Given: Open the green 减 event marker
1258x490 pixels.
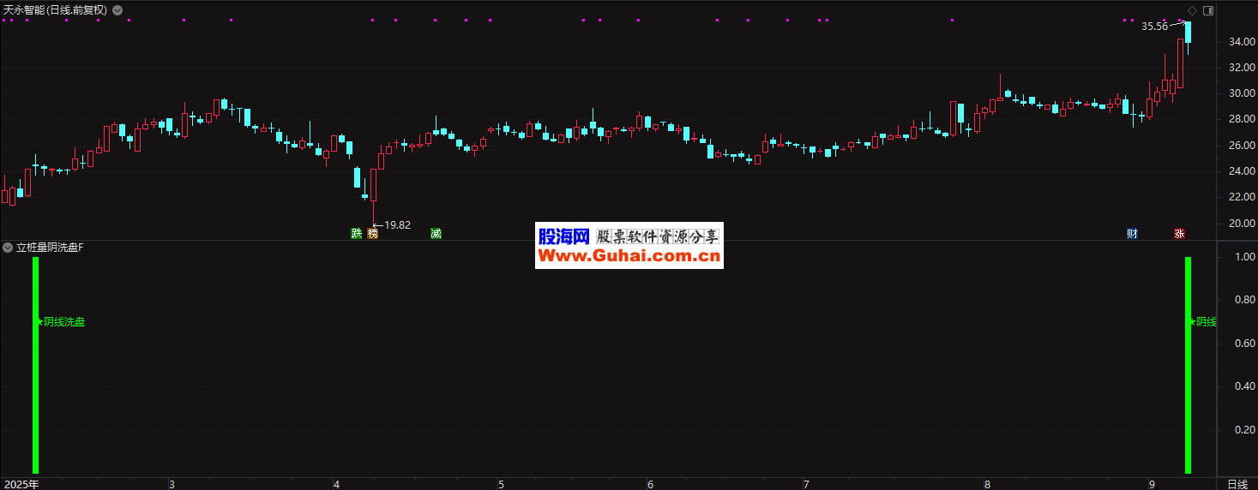Looking at the screenshot, I should click(436, 233).
